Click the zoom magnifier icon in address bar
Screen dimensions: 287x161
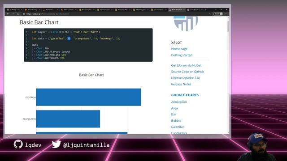(x=209, y=14)
